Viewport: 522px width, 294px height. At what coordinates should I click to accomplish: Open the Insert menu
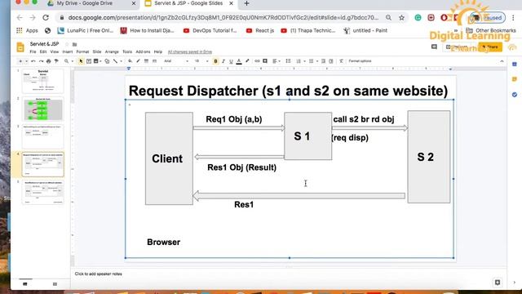point(67,52)
